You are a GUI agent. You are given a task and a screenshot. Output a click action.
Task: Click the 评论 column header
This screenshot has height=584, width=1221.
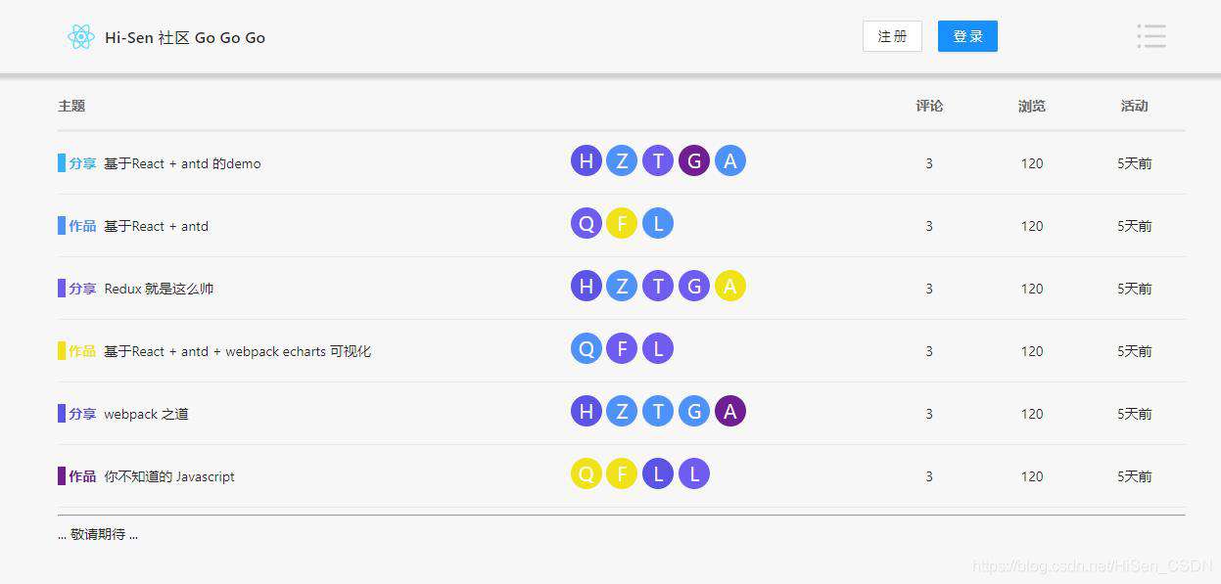tap(929, 106)
